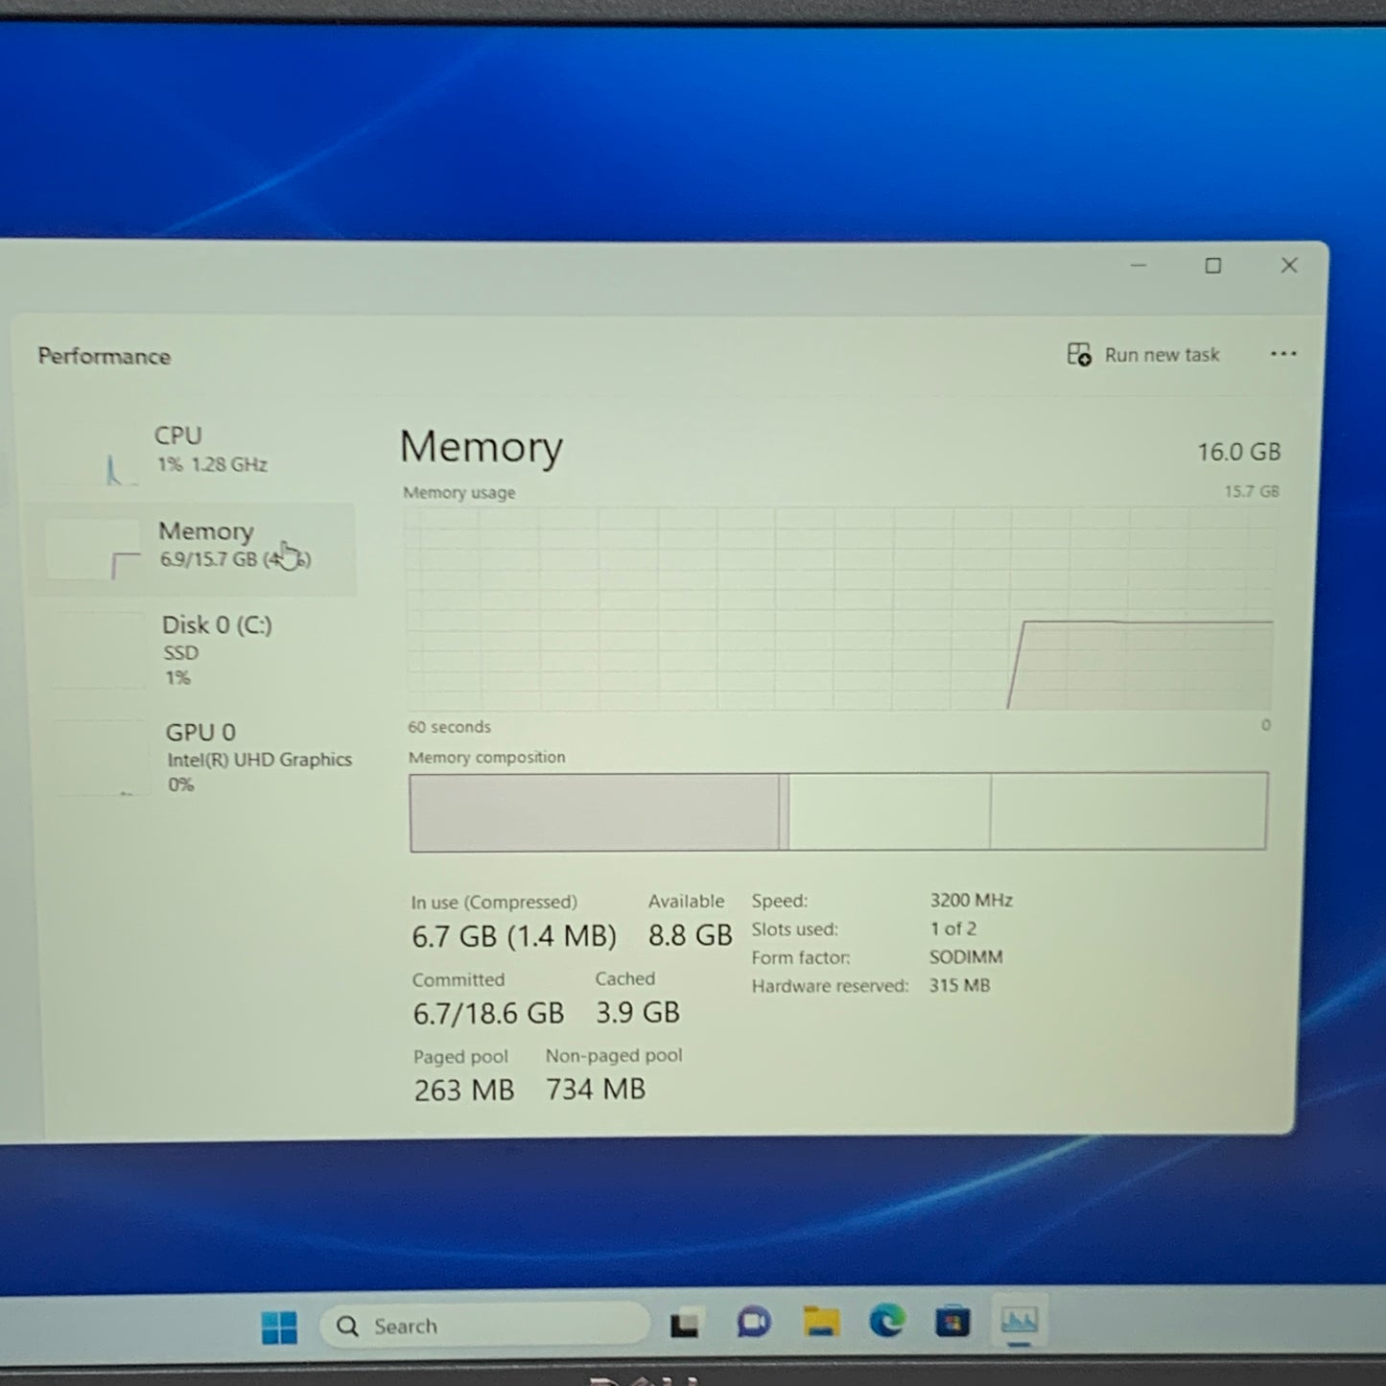Image resolution: width=1386 pixels, height=1386 pixels.
Task: Click the 16.0 GB total memory label
Action: point(1238,452)
